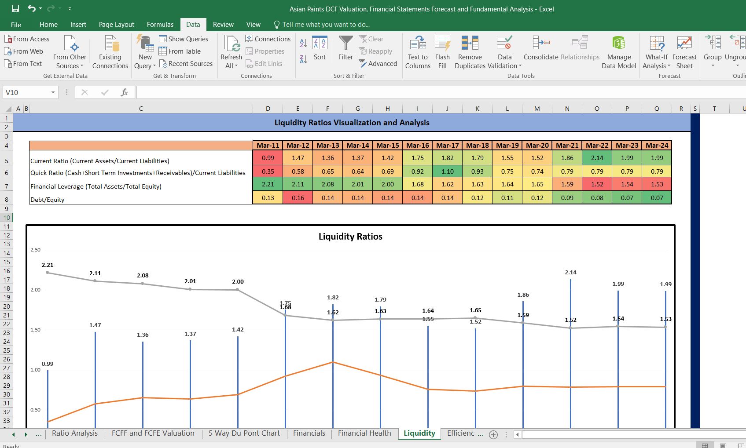Switch to Financials sheet
This screenshot has height=448, width=746.
pyautogui.click(x=309, y=433)
